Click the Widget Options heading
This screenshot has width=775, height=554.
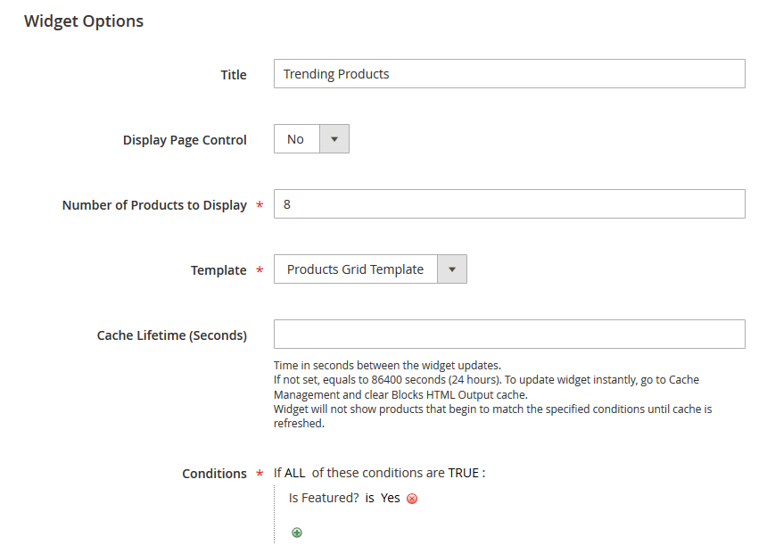tap(83, 21)
